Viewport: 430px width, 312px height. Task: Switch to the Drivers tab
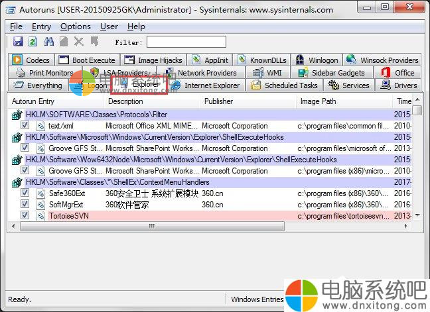click(x=398, y=85)
